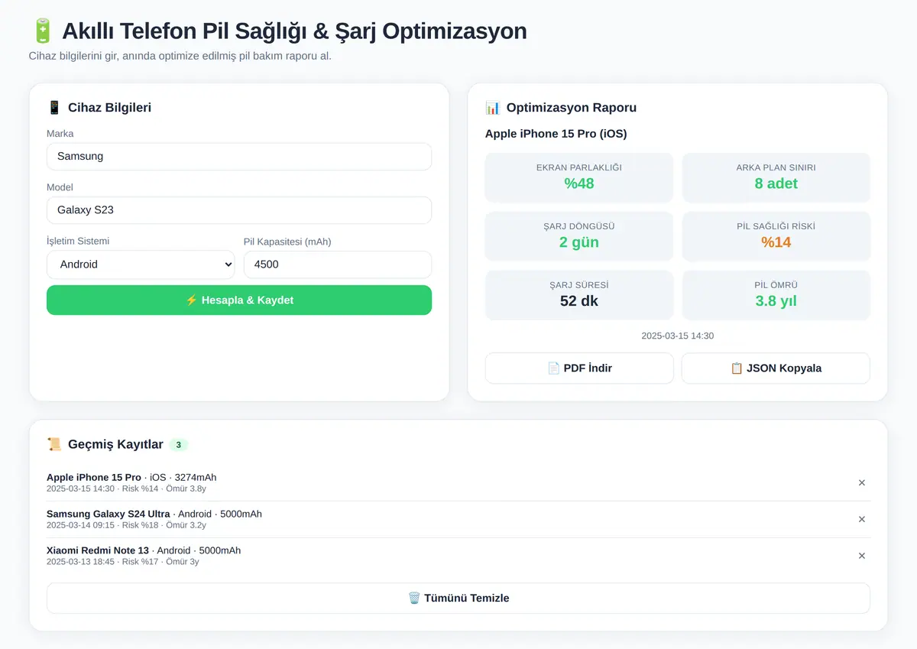Click the Ekran Parlaklığı %48 card
The image size is (917, 649).
(x=579, y=177)
